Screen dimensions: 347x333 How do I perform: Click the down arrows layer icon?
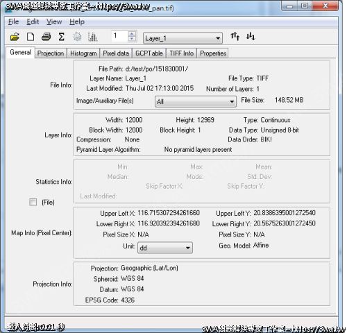point(251,36)
